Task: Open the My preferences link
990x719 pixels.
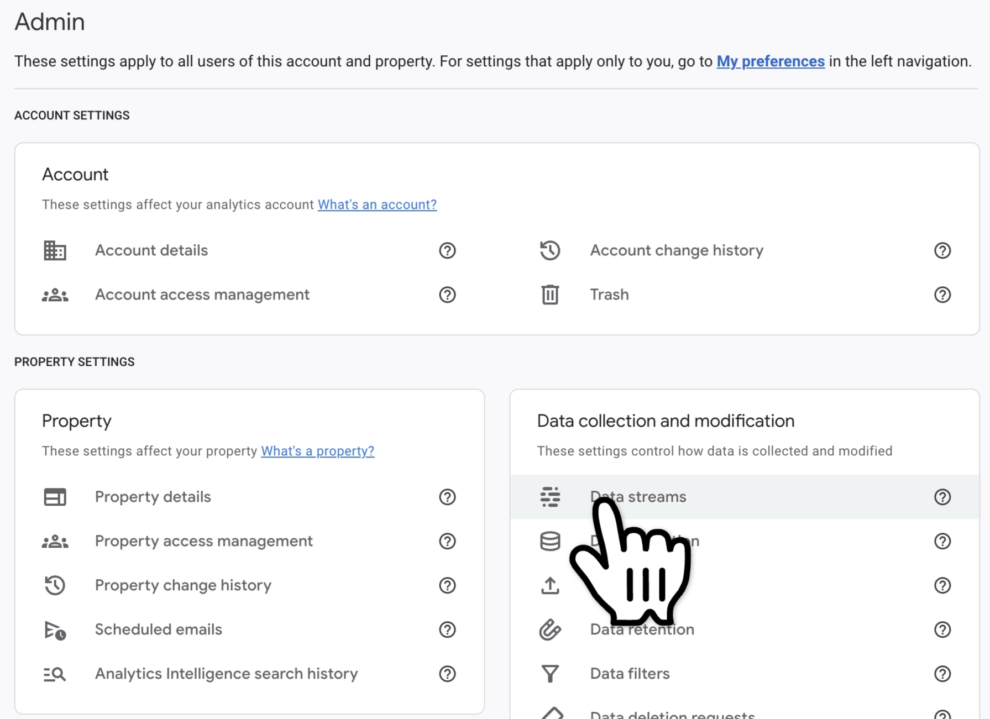Action: tap(771, 61)
